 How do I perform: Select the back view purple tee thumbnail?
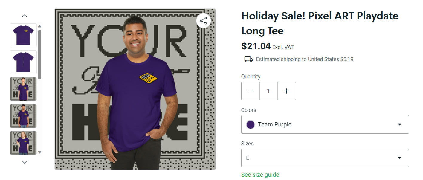[23, 62]
